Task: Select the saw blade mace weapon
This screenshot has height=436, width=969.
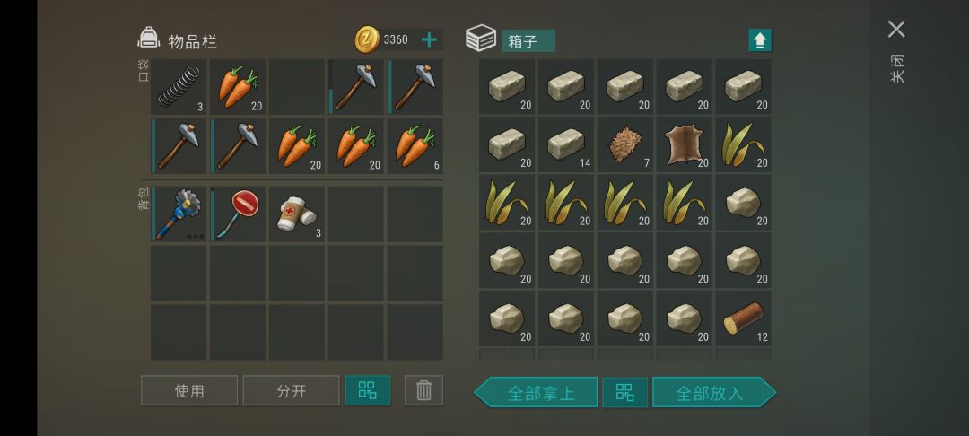Action: click(x=179, y=214)
